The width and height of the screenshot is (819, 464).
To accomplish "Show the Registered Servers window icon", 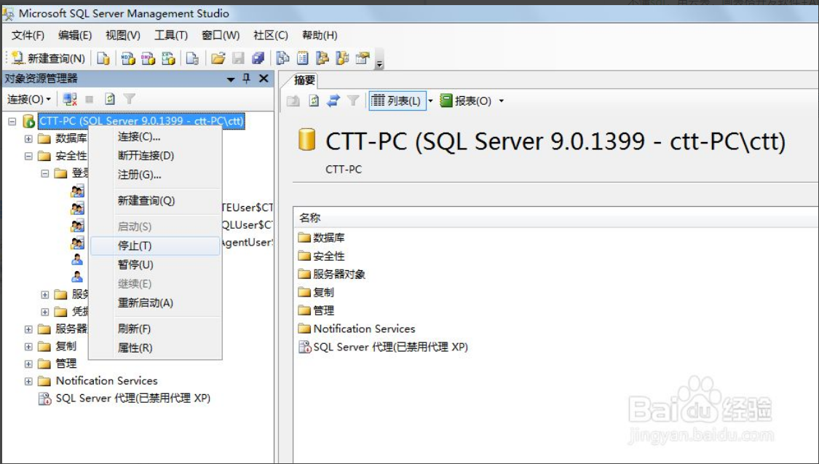I will [282, 58].
